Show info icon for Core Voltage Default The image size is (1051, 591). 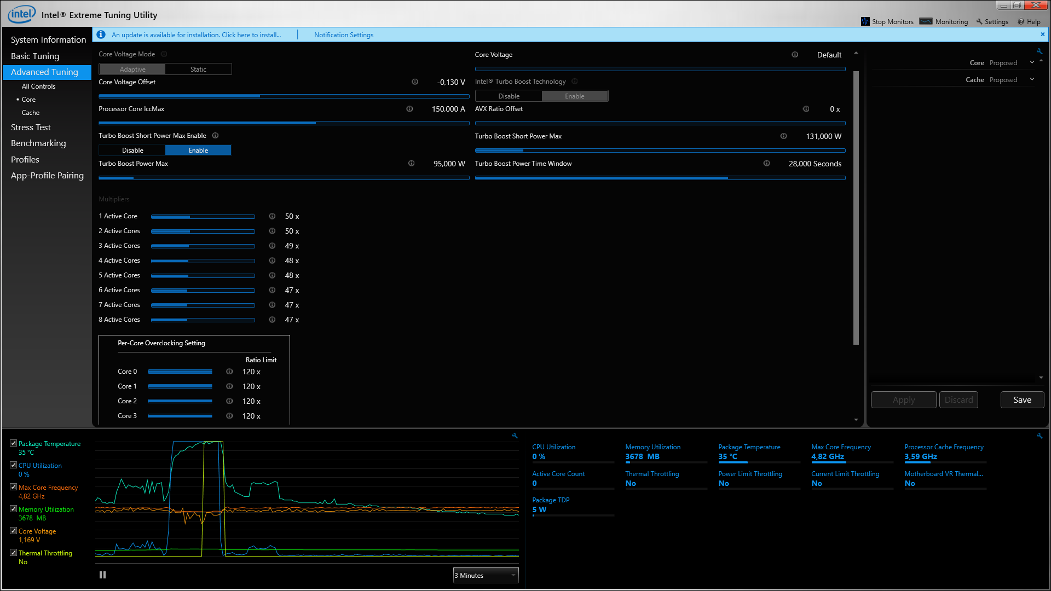[x=795, y=55]
